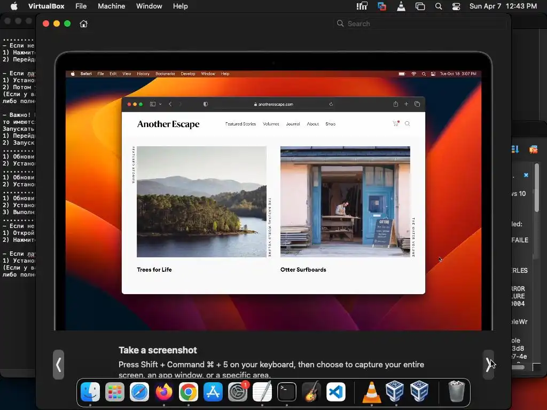547x410 pixels.
Task: Launch GarageBand from the Dock
Action: click(x=311, y=391)
